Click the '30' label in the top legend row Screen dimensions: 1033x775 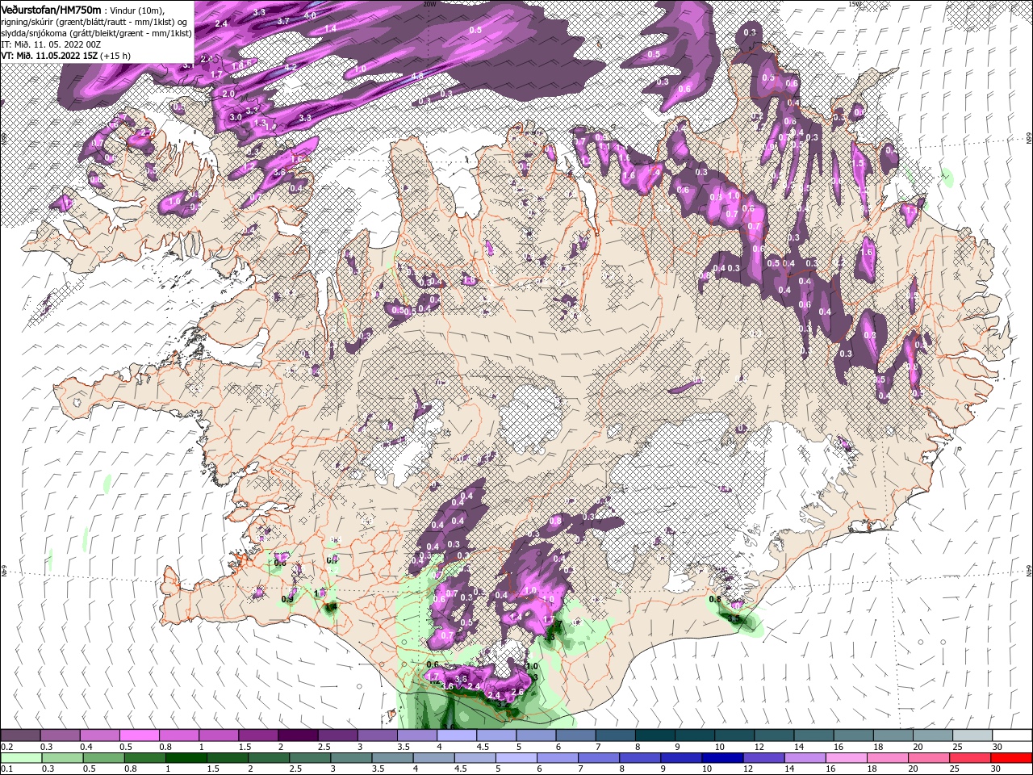[x=997, y=747]
